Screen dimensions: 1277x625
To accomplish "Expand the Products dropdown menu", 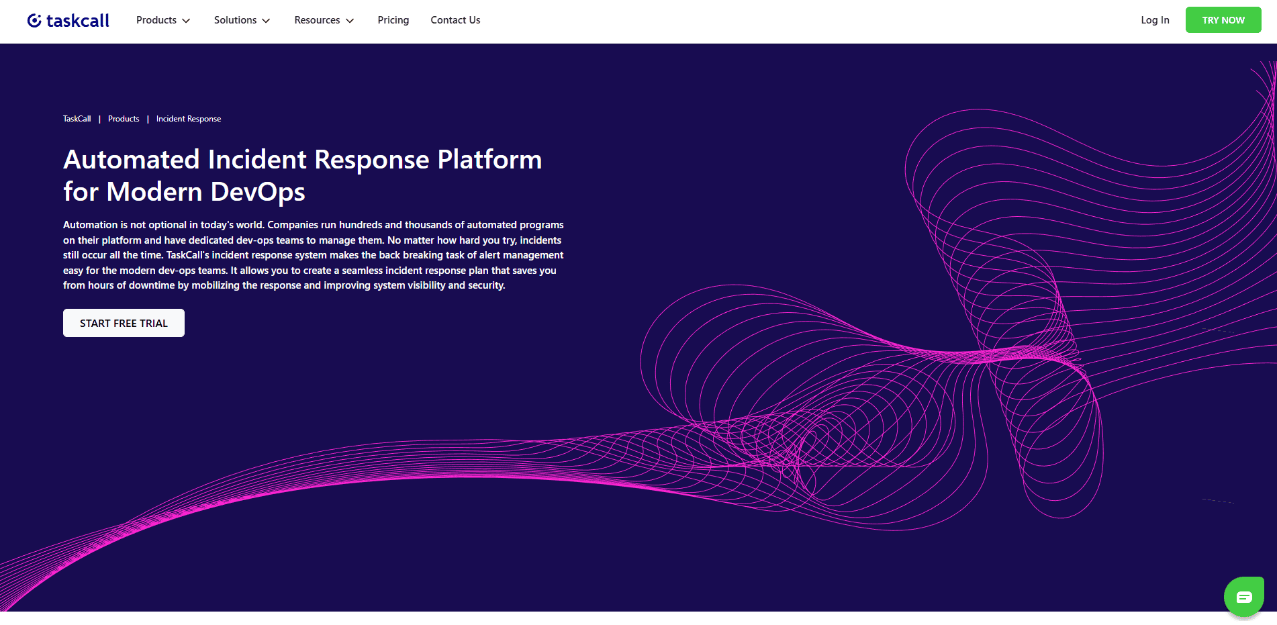I will 156,20.
